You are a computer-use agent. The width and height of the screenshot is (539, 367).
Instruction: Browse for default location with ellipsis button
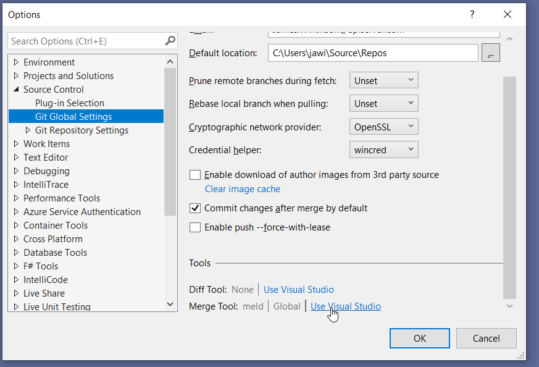coord(491,53)
